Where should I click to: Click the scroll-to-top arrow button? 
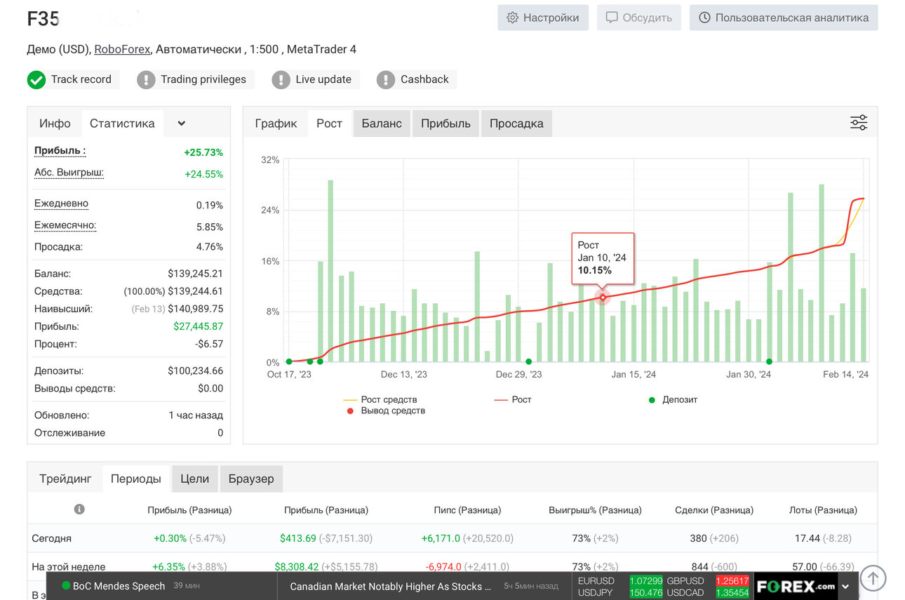(873, 578)
